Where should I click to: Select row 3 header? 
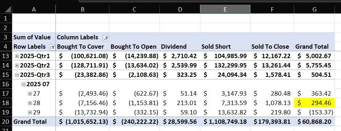pos(6,37)
